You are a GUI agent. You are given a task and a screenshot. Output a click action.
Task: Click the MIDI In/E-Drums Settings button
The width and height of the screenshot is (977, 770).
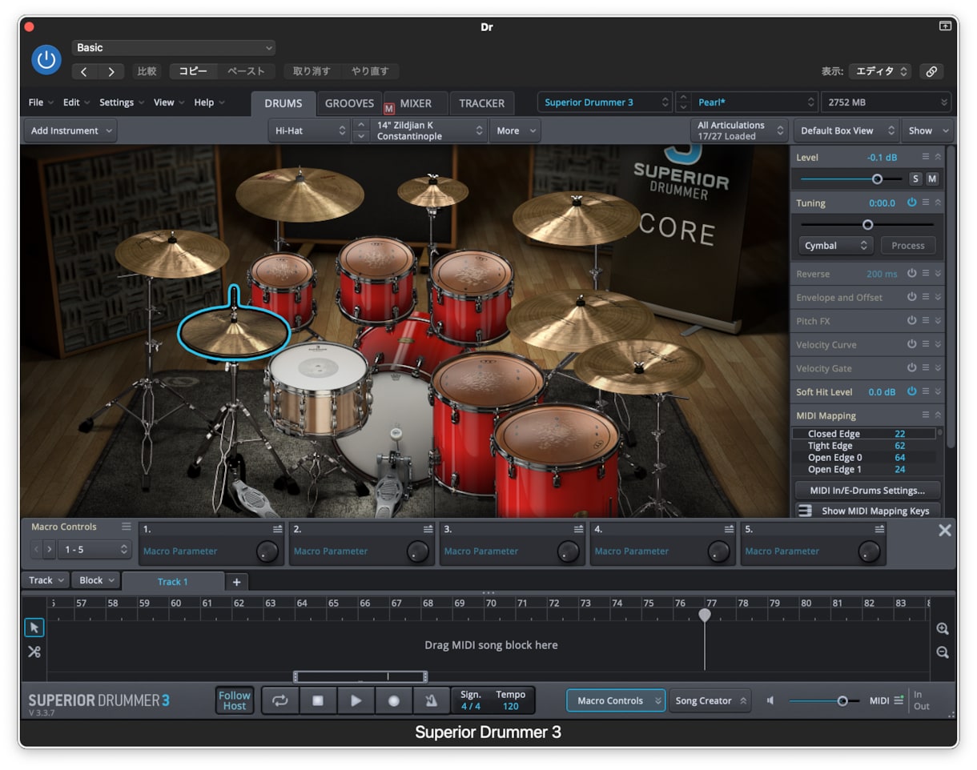coord(867,491)
